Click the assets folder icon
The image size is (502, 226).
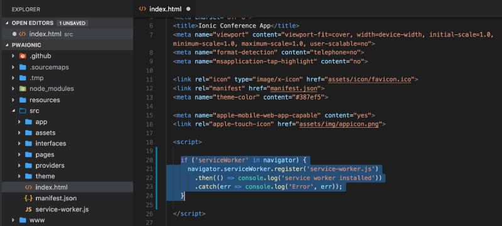pyautogui.click(x=28, y=133)
